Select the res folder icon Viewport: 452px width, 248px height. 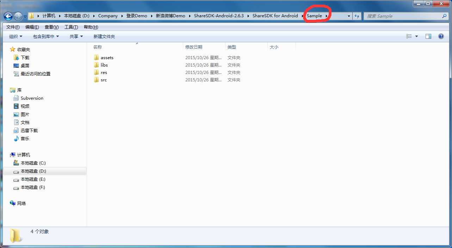(x=97, y=72)
